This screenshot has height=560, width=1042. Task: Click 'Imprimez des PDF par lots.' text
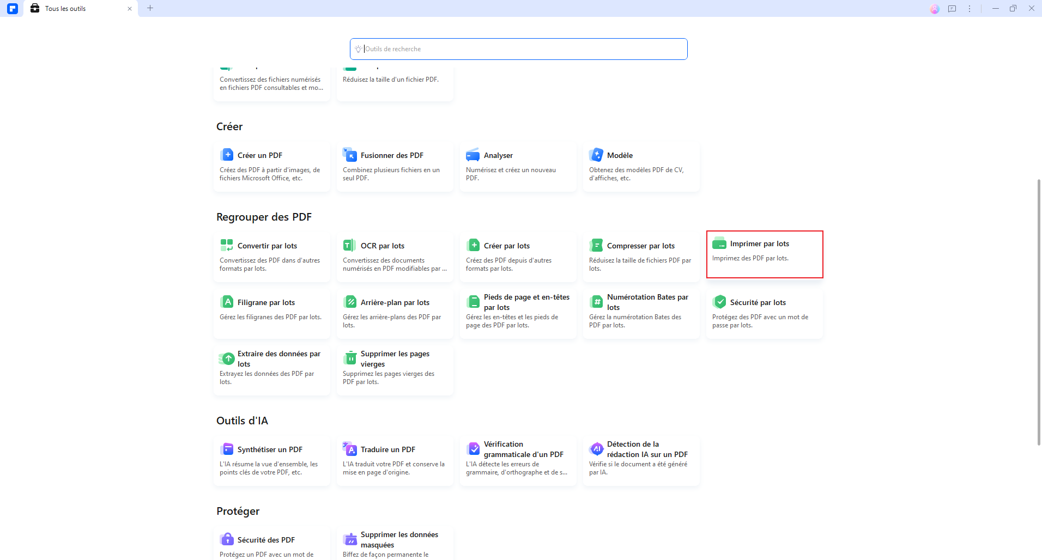(x=750, y=258)
